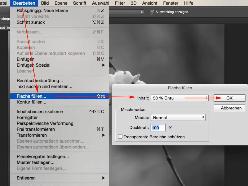Choose Inhaltsbasiert skalieren
The image size is (248, 186).
[x=60, y=112]
